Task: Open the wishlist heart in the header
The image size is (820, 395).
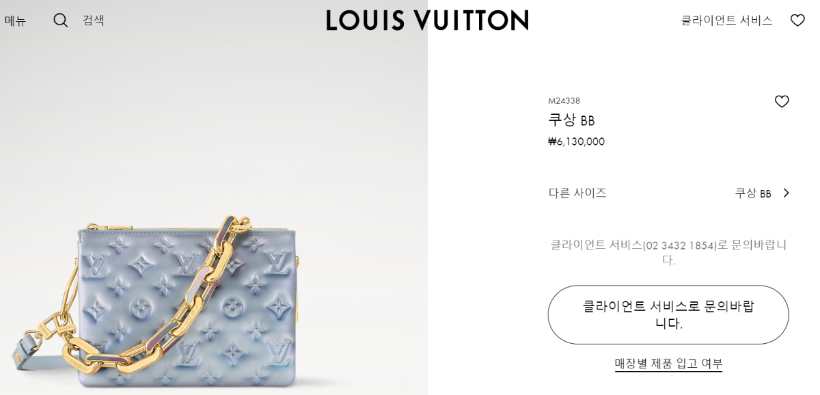Action: point(797,21)
